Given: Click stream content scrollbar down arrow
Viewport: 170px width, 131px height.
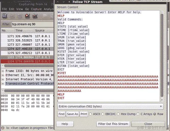Looking at the screenshot, I should [162, 100].
